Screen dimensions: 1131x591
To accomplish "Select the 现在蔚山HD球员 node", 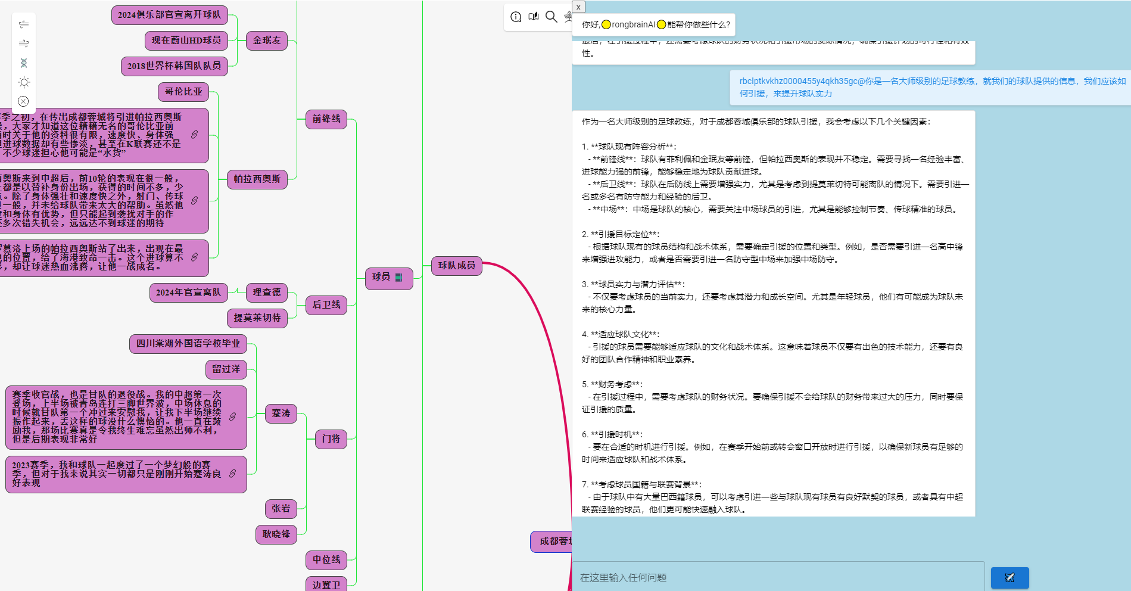I will (x=186, y=41).
